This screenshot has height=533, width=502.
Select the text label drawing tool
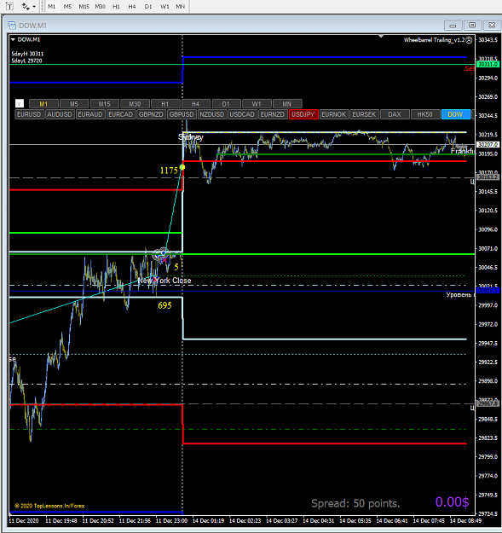coord(10,6)
